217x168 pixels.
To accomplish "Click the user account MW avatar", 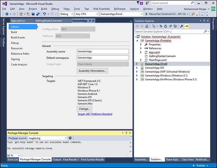I will coord(213,9).
